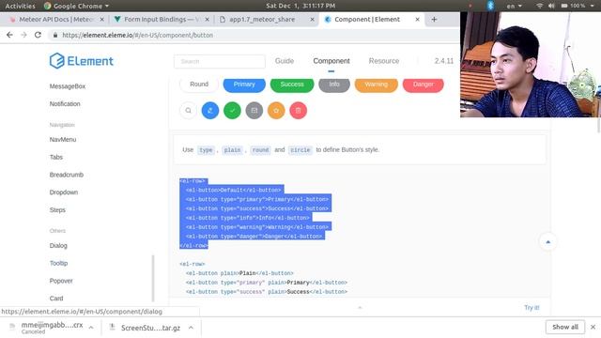Click the Element logo
The height and width of the screenshot is (338, 601).
pos(82,61)
